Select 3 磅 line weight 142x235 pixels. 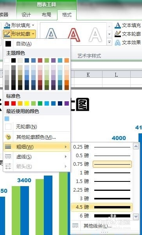102,199
